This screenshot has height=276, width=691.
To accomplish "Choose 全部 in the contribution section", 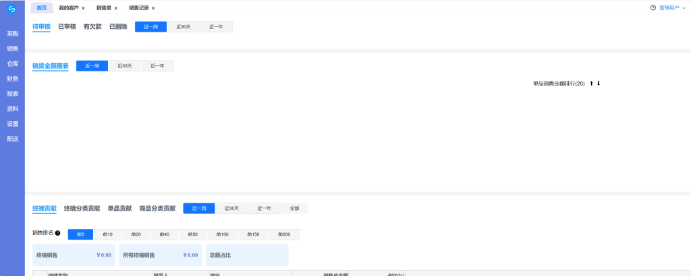I will 294,208.
